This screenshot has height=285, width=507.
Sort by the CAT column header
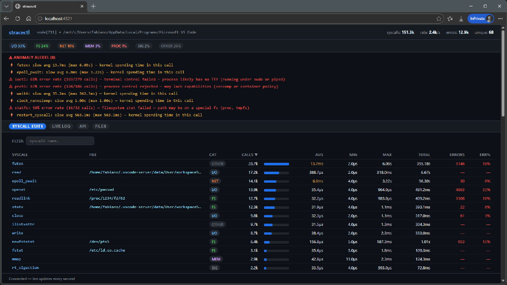tap(213, 155)
